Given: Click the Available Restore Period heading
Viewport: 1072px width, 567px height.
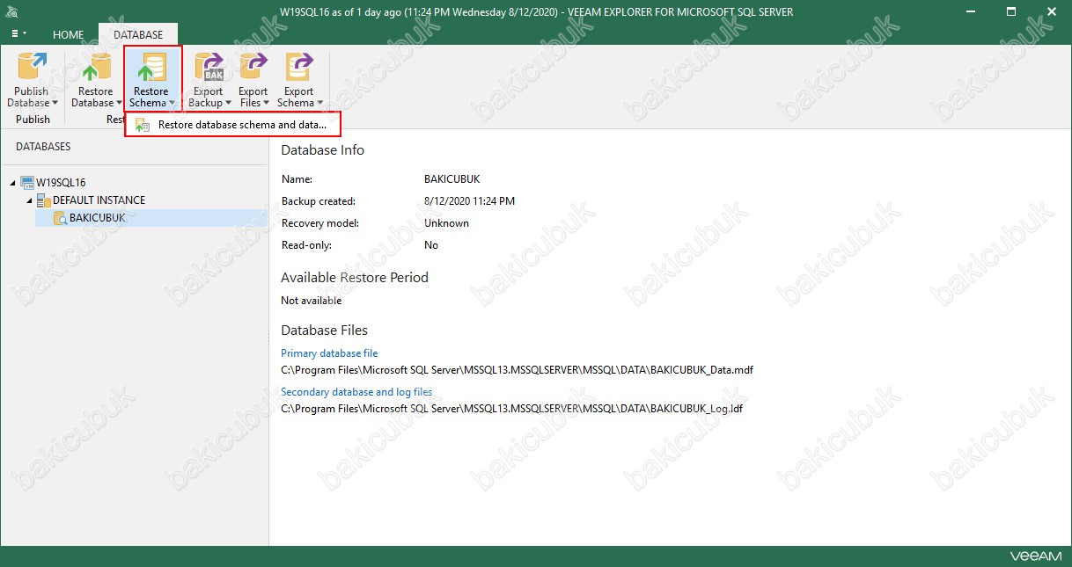Looking at the screenshot, I should (x=355, y=278).
